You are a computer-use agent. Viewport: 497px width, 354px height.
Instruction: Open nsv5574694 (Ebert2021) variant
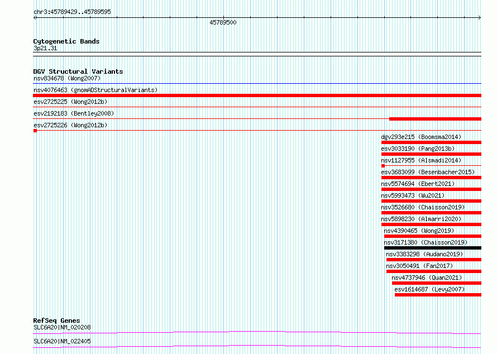tap(418, 184)
